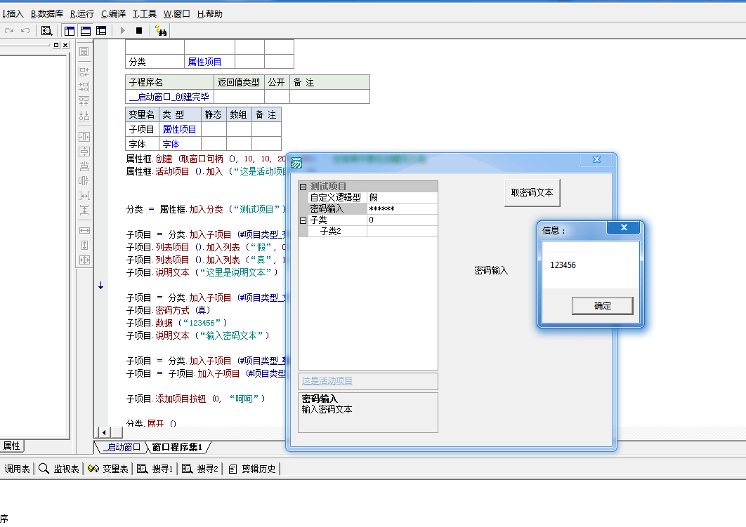Open the C.编译 menu

[113, 13]
